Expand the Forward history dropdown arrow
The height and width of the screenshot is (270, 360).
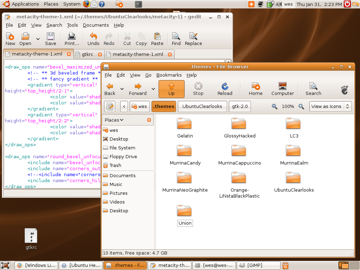(x=153, y=89)
